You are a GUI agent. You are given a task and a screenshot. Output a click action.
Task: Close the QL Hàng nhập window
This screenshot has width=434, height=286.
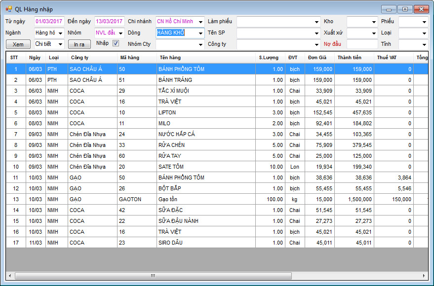pos(421,9)
